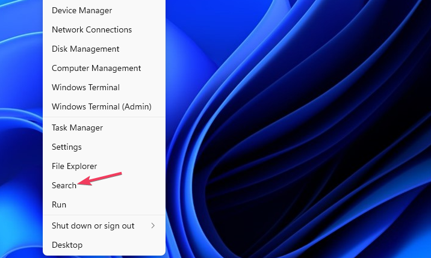Open Disk Management
The image size is (431, 258).
pyautogui.click(x=104, y=49)
